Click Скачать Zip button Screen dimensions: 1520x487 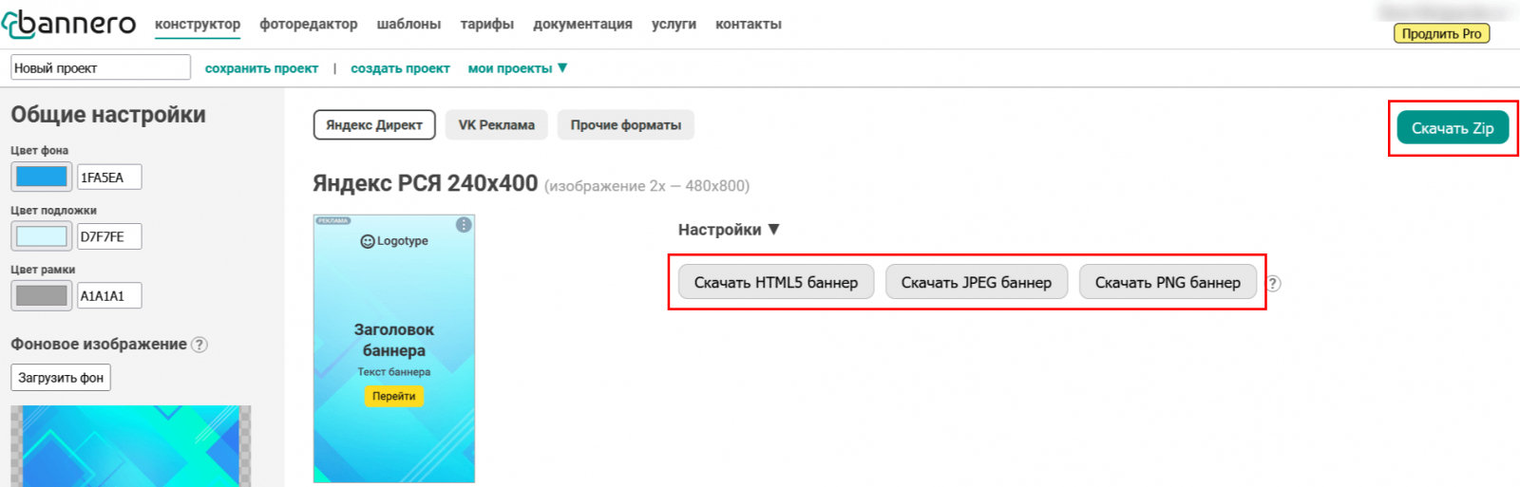(1453, 128)
